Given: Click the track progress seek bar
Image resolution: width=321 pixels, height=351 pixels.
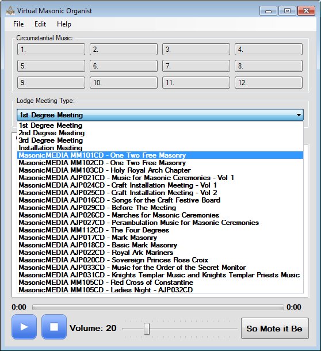Looking at the screenshot, I should pyautogui.click(x=158, y=307).
